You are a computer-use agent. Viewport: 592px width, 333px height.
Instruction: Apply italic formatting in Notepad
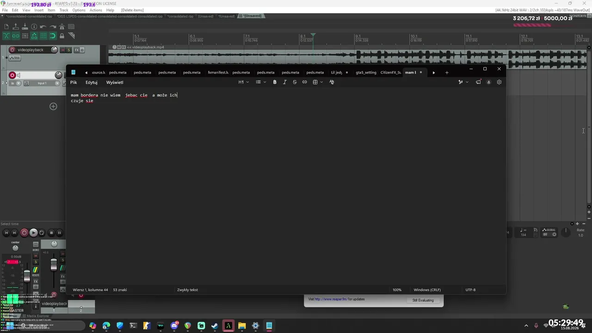(x=284, y=82)
